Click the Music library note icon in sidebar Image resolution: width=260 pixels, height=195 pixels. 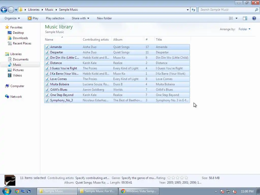pos(10,65)
